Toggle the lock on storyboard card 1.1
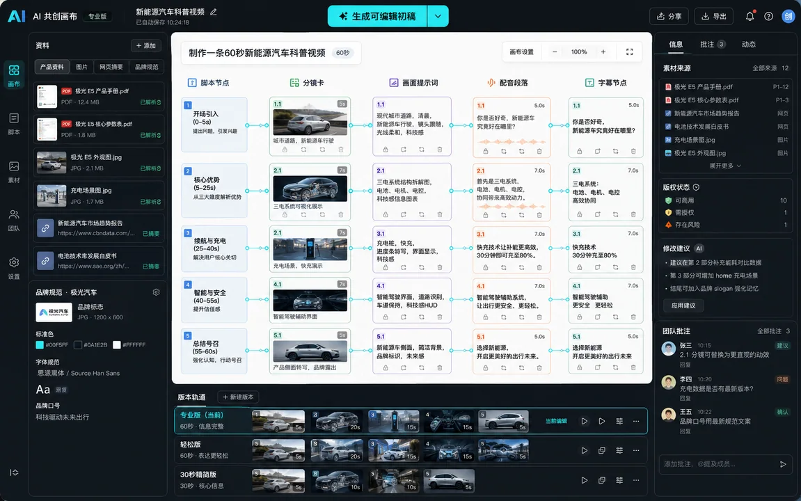 click(285, 150)
